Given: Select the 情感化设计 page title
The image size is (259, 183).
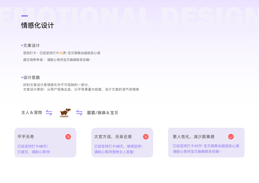Looking at the screenshot, I should [38, 25].
